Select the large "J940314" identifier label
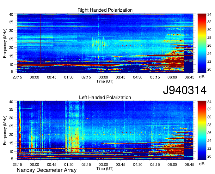Viewport: 215px width, 174px height. point(185,90)
